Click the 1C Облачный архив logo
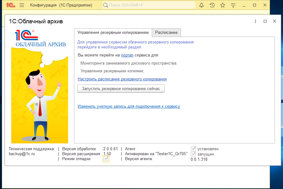The height and width of the screenshot is (189, 283). click(x=40, y=38)
